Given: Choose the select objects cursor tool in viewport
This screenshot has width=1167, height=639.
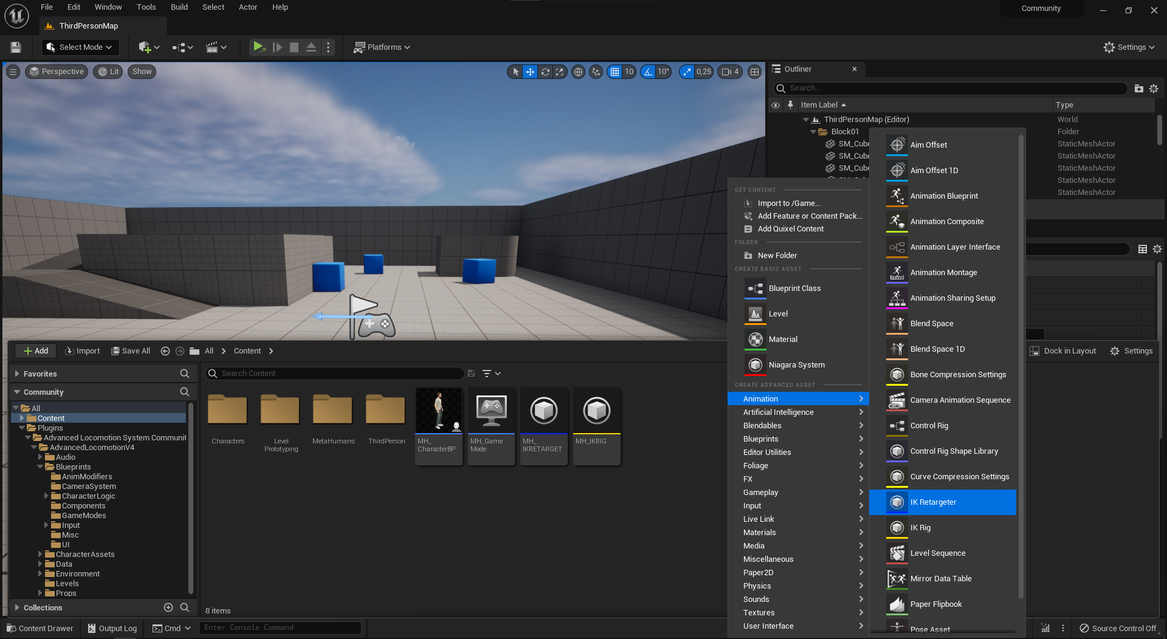Looking at the screenshot, I should click(515, 72).
